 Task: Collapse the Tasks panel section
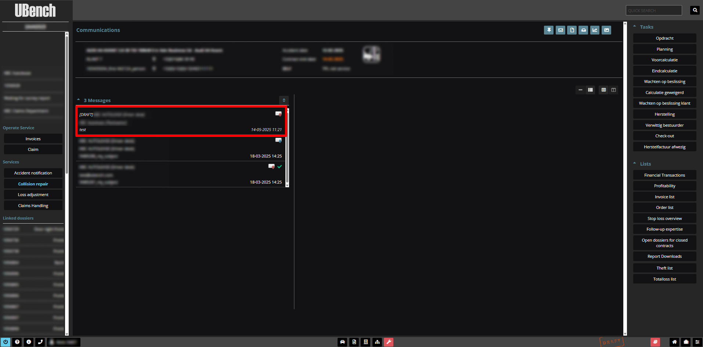pyautogui.click(x=635, y=26)
